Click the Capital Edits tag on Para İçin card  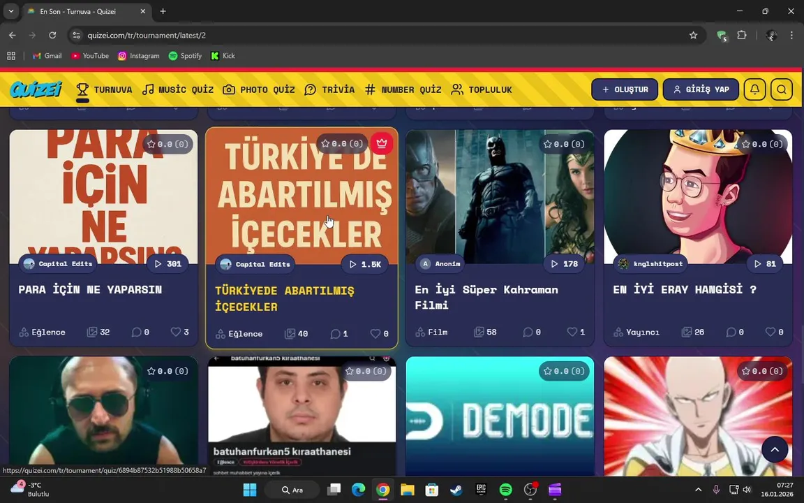pyautogui.click(x=58, y=264)
